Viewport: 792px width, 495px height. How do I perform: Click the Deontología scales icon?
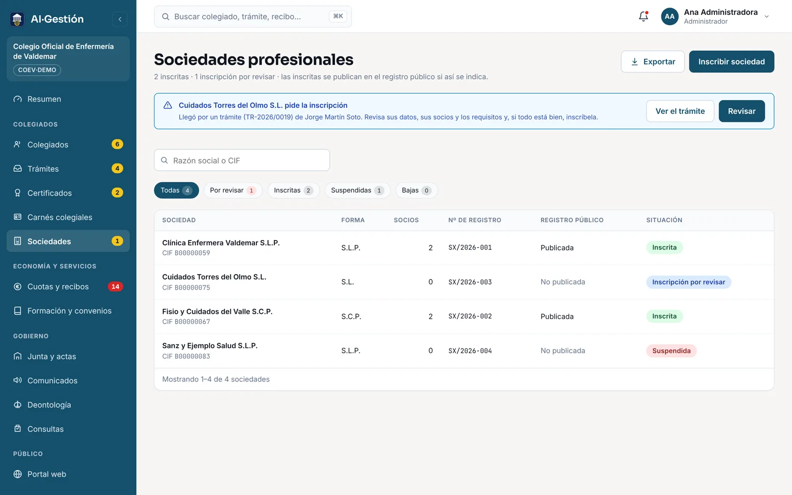[x=18, y=404]
